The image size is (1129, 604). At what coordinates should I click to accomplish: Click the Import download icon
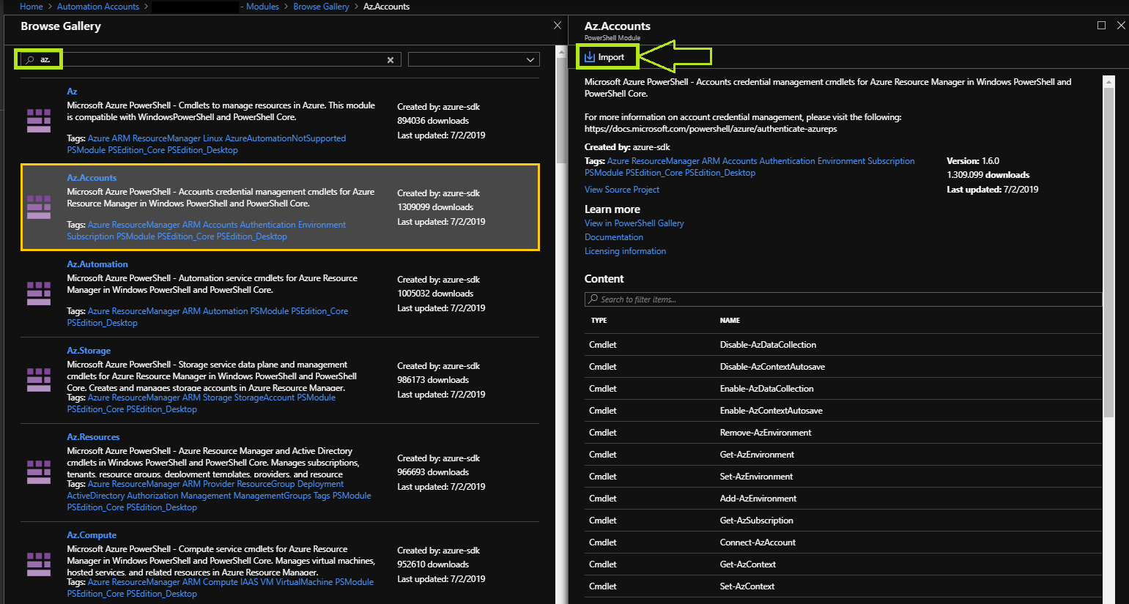tap(590, 57)
